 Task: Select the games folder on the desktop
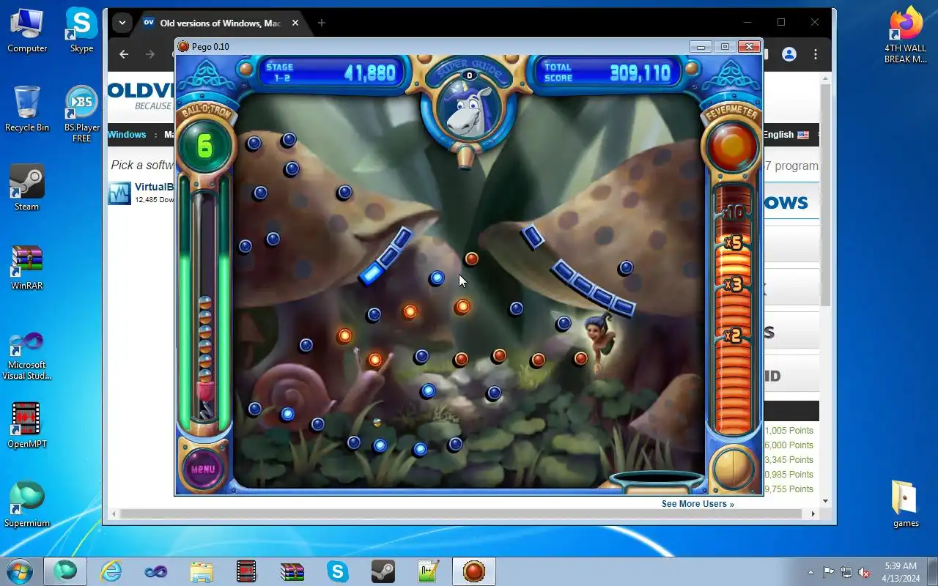click(x=906, y=504)
